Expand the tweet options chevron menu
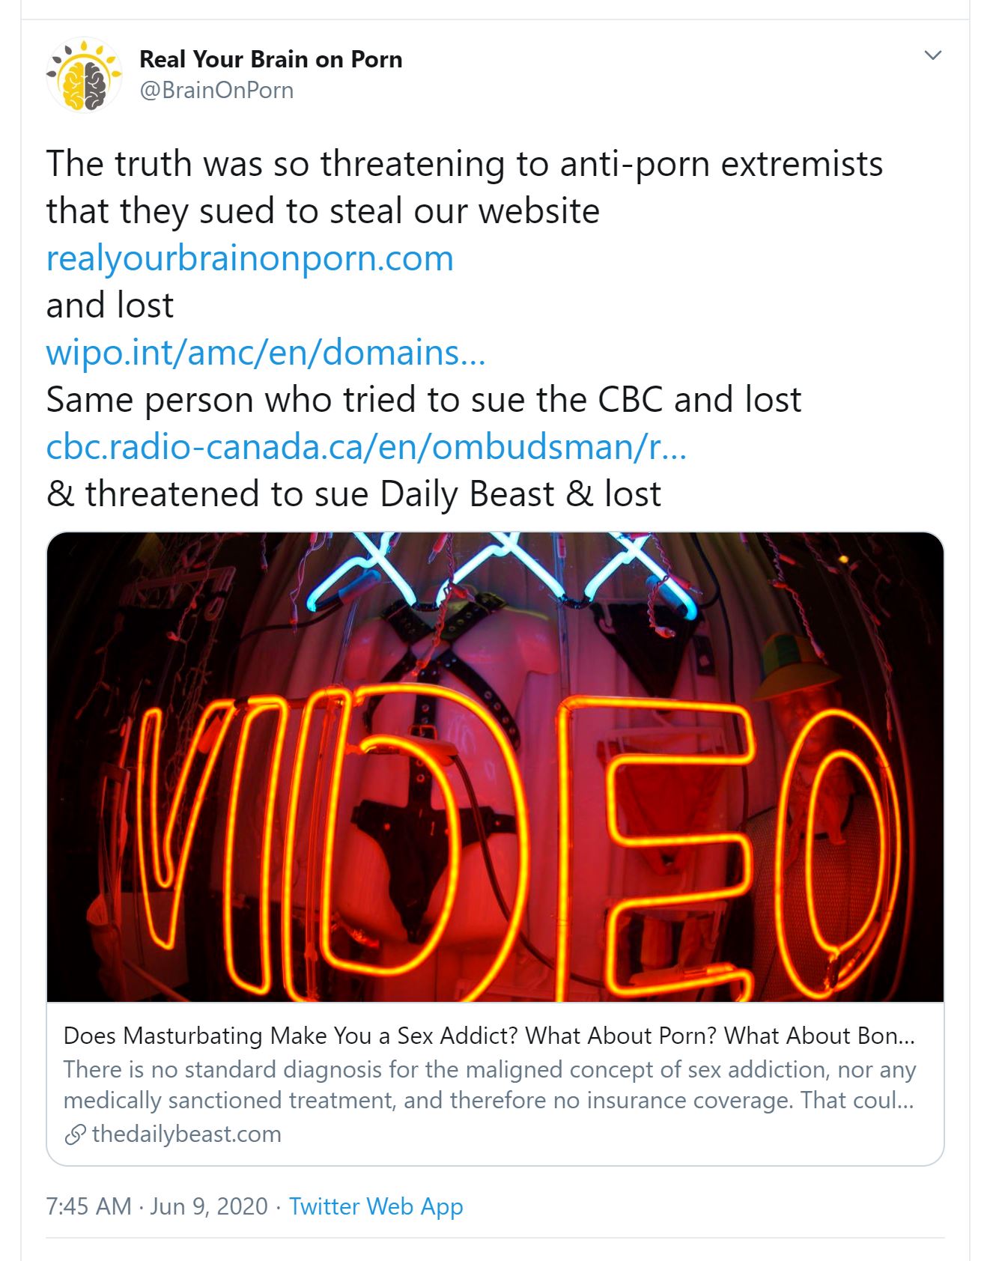 point(932,55)
